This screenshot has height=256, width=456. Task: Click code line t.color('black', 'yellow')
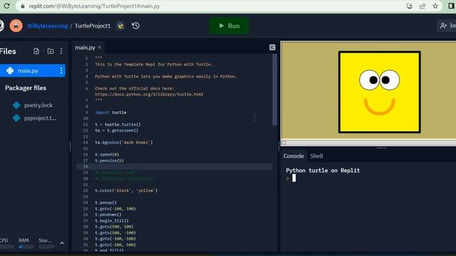(x=126, y=191)
